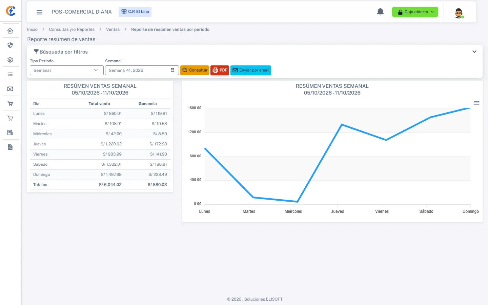488x305 pixels.
Task: Select the Jueves total S/ 1,220.02
Action: tap(111, 144)
